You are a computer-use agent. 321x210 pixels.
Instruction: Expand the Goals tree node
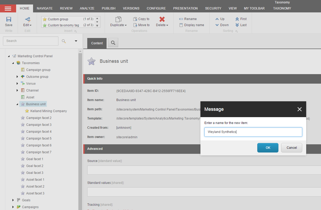point(13,200)
